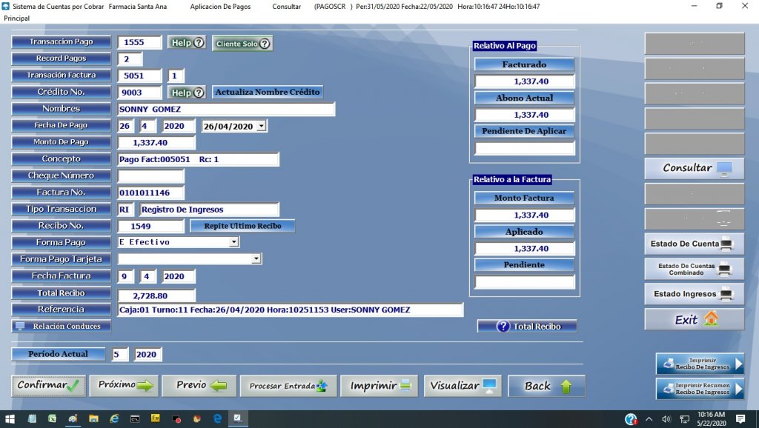Image resolution: width=759 pixels, height=428 pixels.
Task: Click Actualiza Nombre Crédito button
Action: (x=267, y=93)
